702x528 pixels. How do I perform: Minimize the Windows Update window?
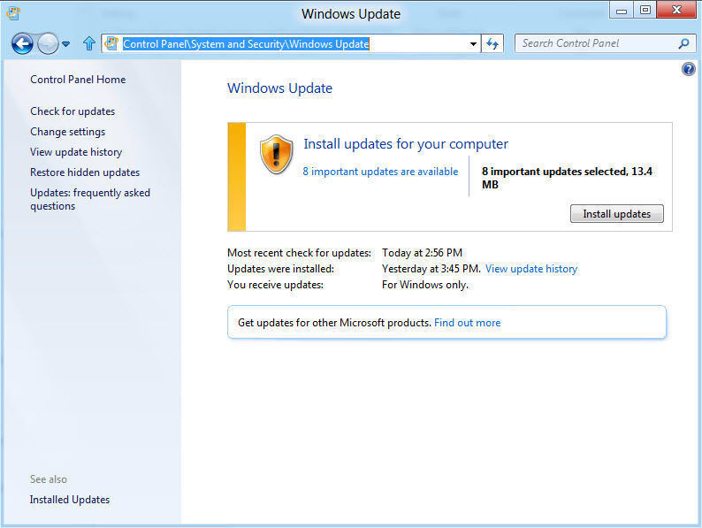pyautogui.click(x=622, y=11)
